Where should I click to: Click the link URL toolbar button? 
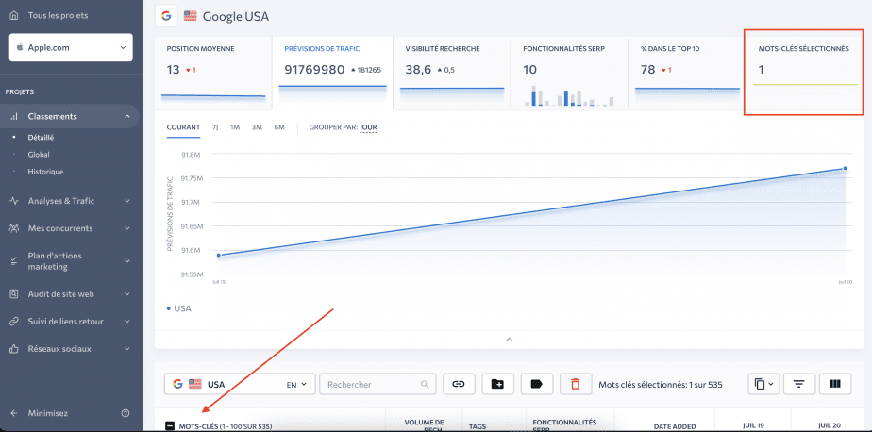point(459,384)
